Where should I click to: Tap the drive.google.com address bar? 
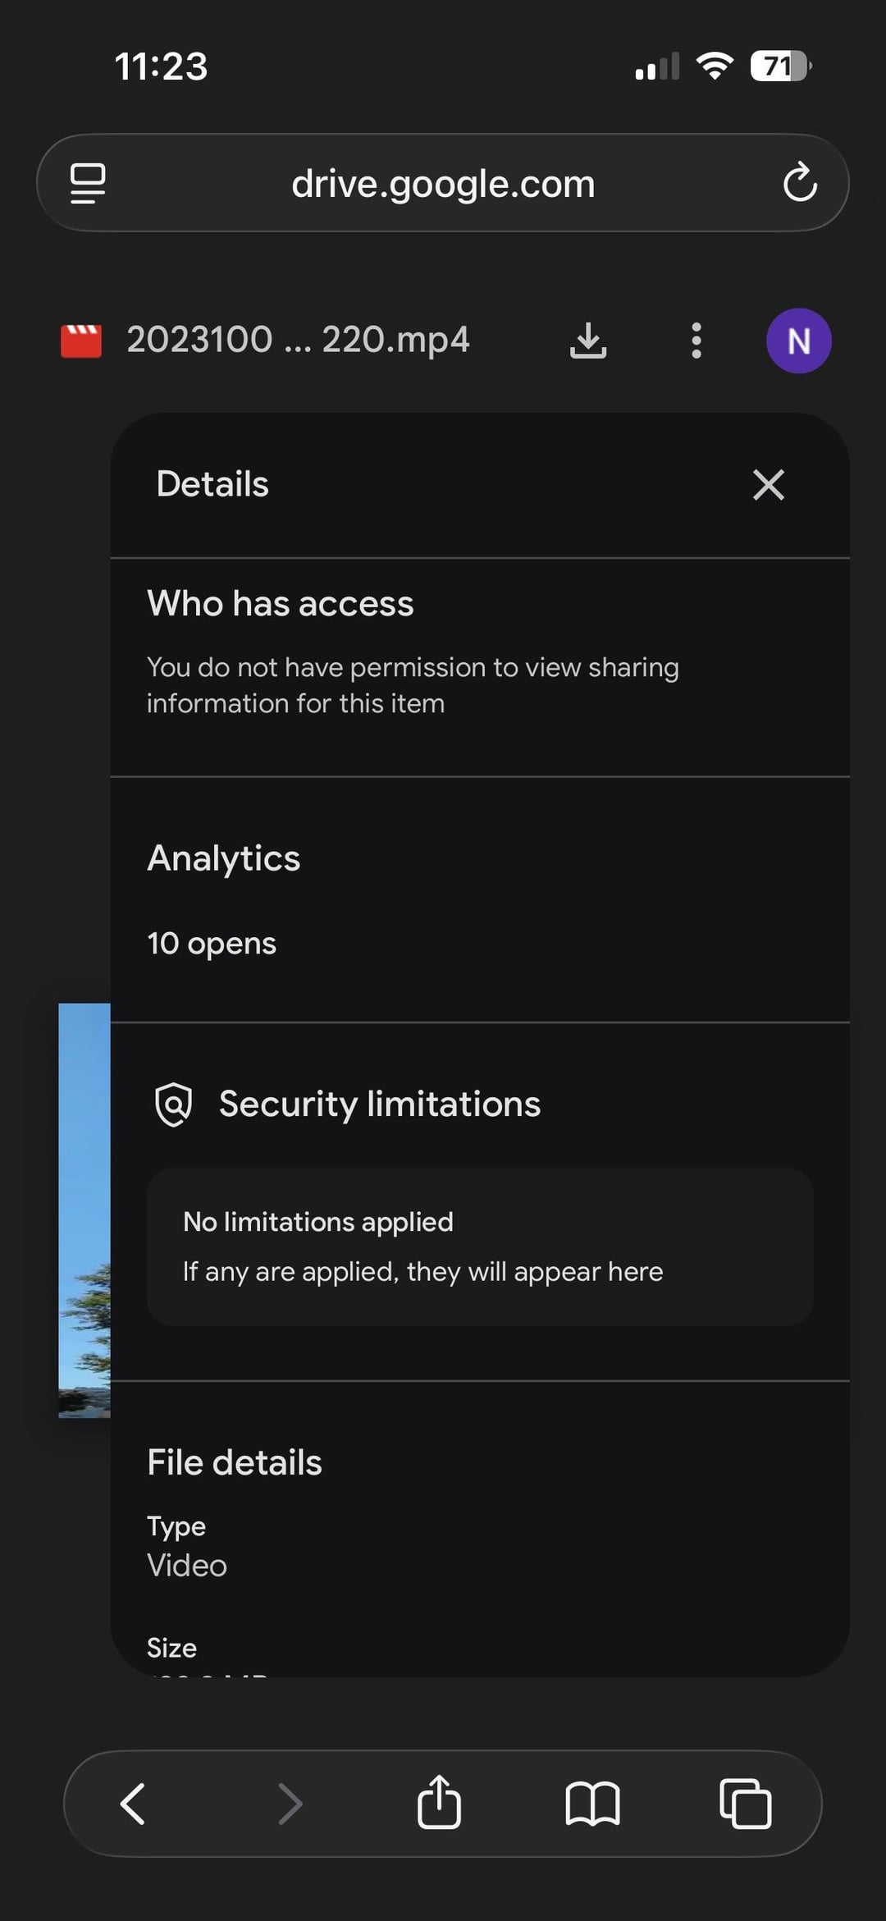443,183
